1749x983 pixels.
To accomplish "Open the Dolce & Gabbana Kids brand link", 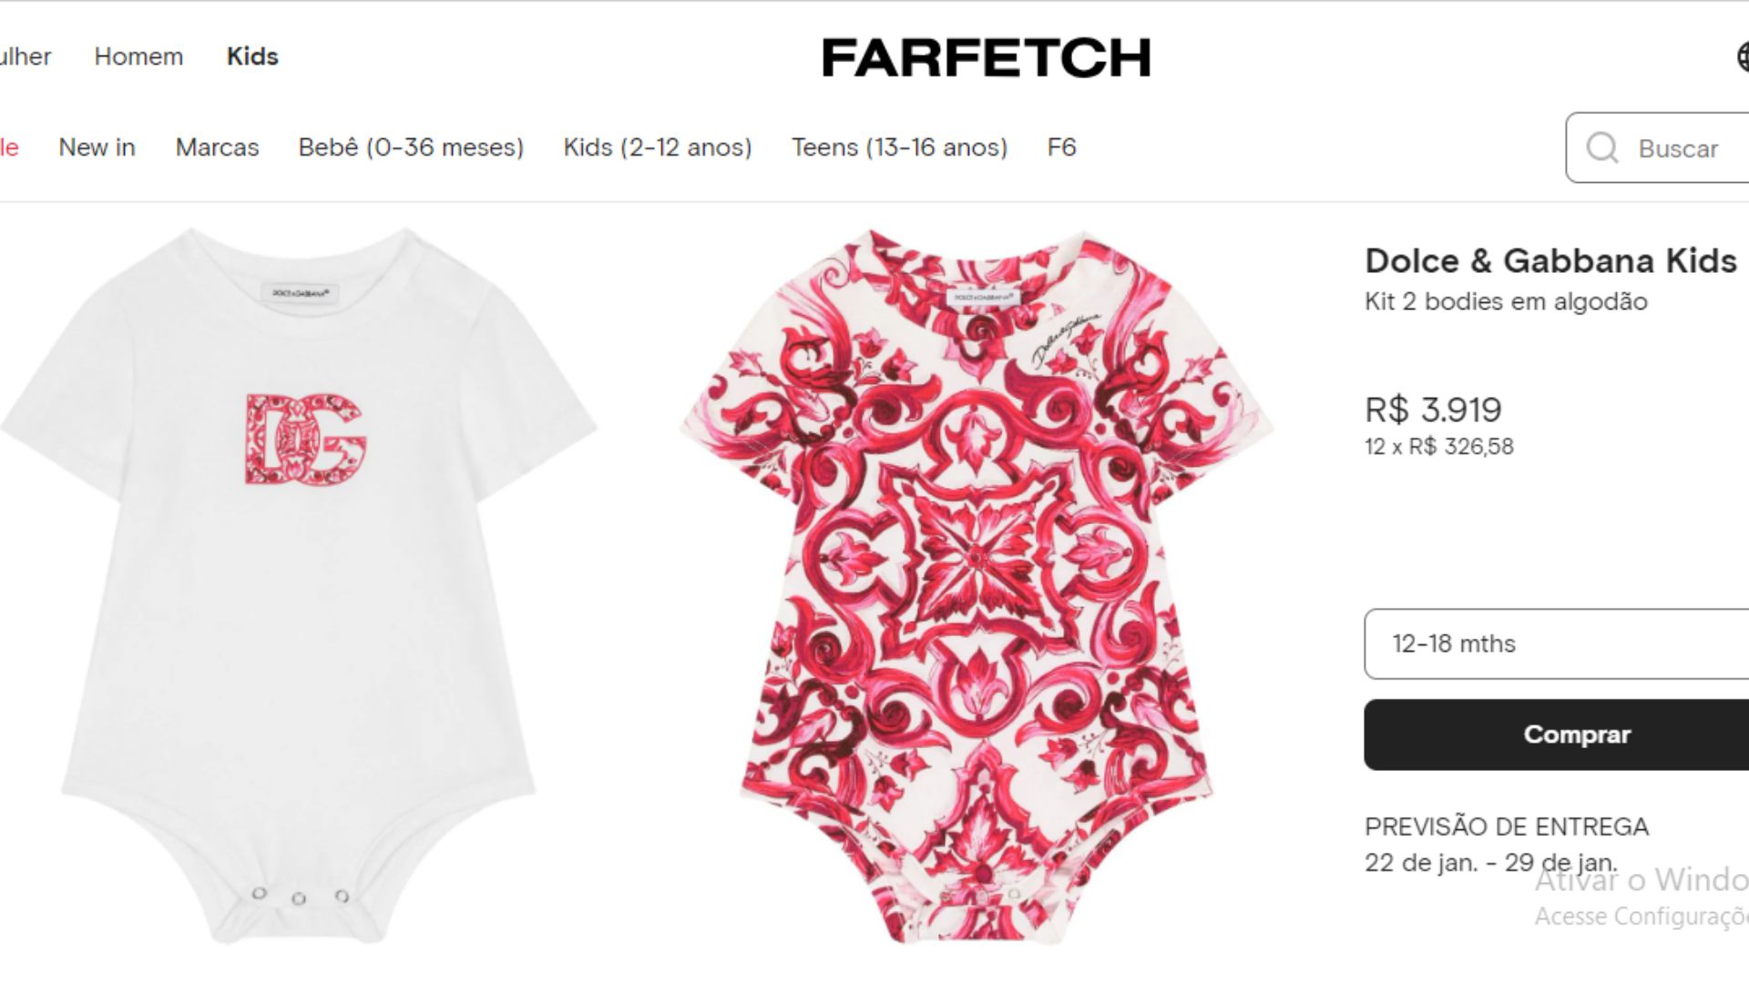I will (x=1550, y=261).
